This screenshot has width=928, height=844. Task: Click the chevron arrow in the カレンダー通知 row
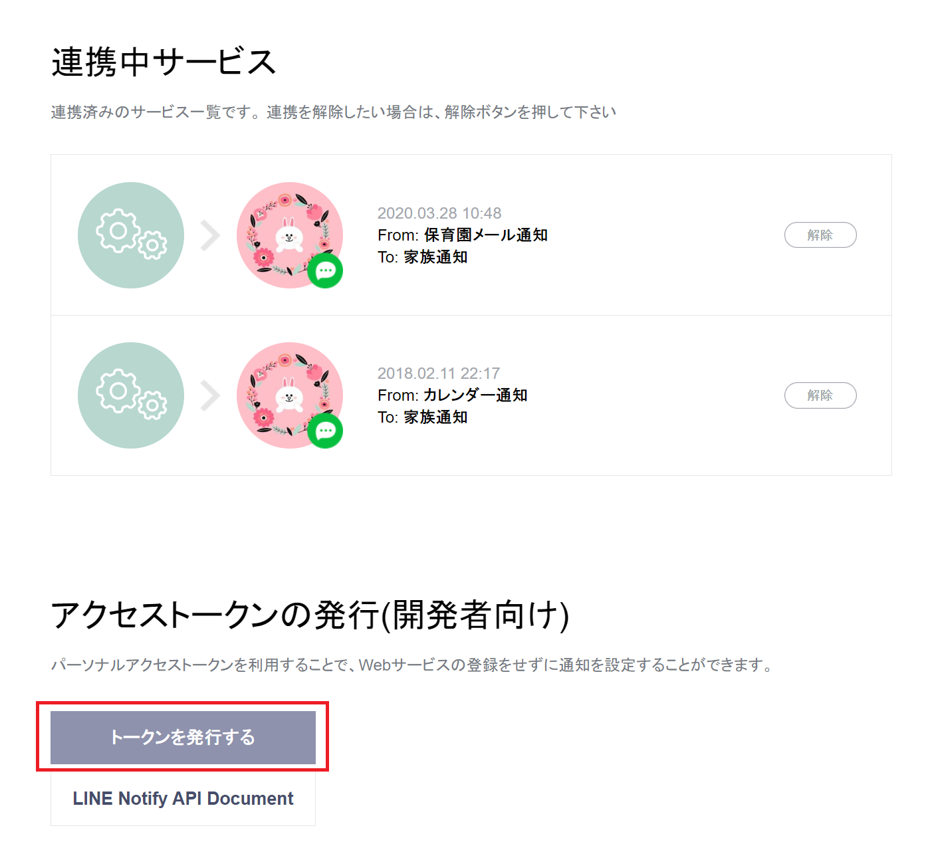pyautogui.click(x=210, y=395)
